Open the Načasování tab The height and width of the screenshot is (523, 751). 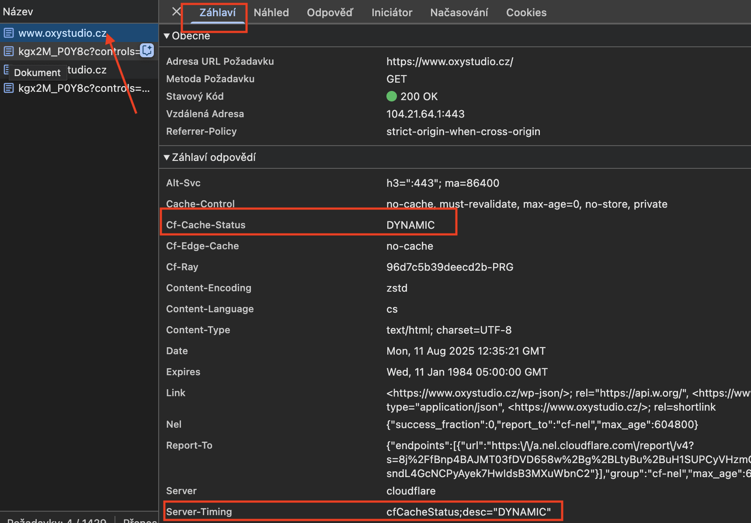[459, 13]
